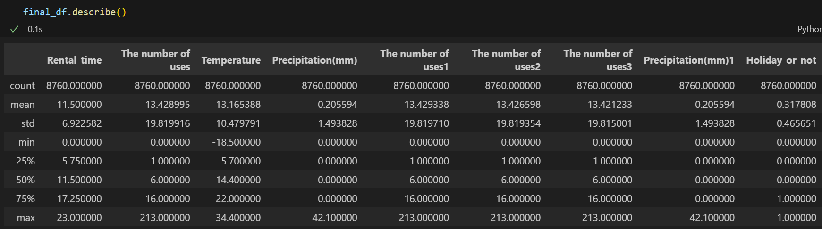Click Rental_time std value 6.922582
Viewport: 822px width, 229px height.
(x=82, y=123)
